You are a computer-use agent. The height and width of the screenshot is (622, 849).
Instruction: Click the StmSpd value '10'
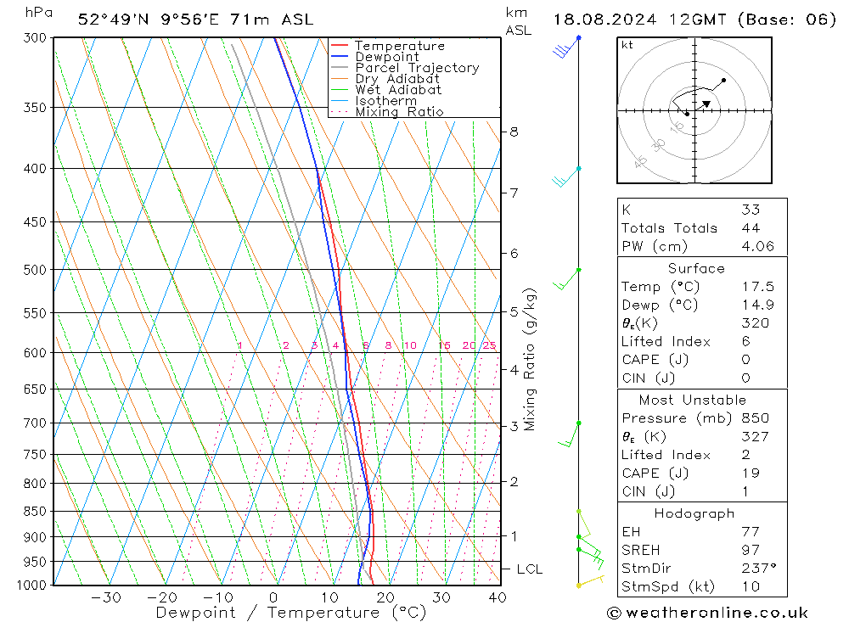(x=751, y=586)
